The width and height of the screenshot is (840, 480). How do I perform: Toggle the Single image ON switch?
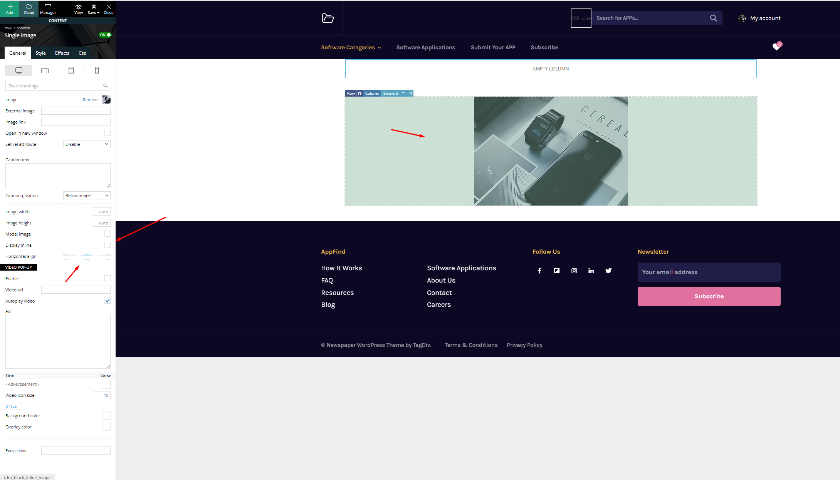105,35
